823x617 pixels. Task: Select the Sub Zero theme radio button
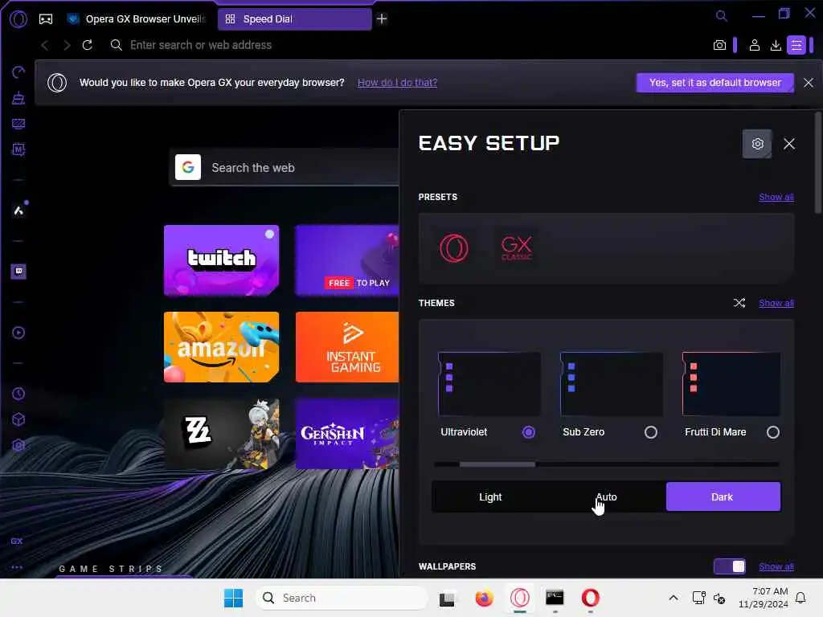[651, 431]
